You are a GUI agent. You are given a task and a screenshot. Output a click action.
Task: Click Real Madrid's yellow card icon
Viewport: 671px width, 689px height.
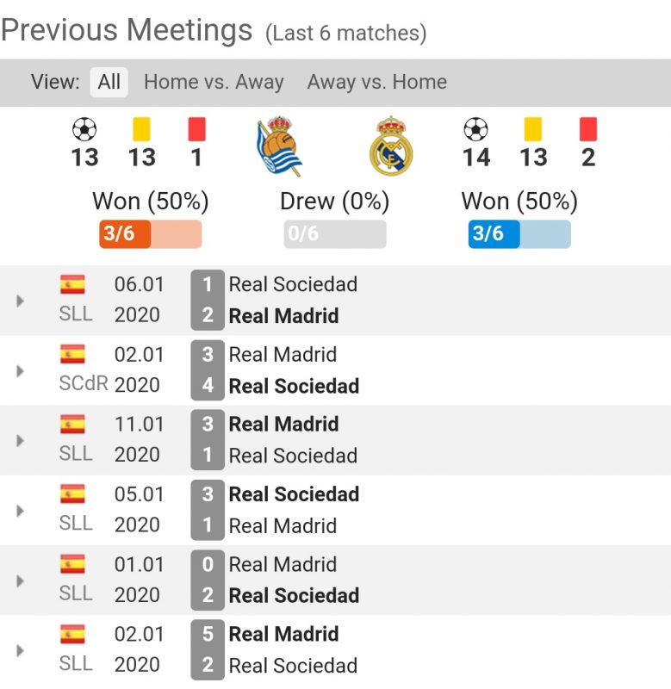coord(532,130)
